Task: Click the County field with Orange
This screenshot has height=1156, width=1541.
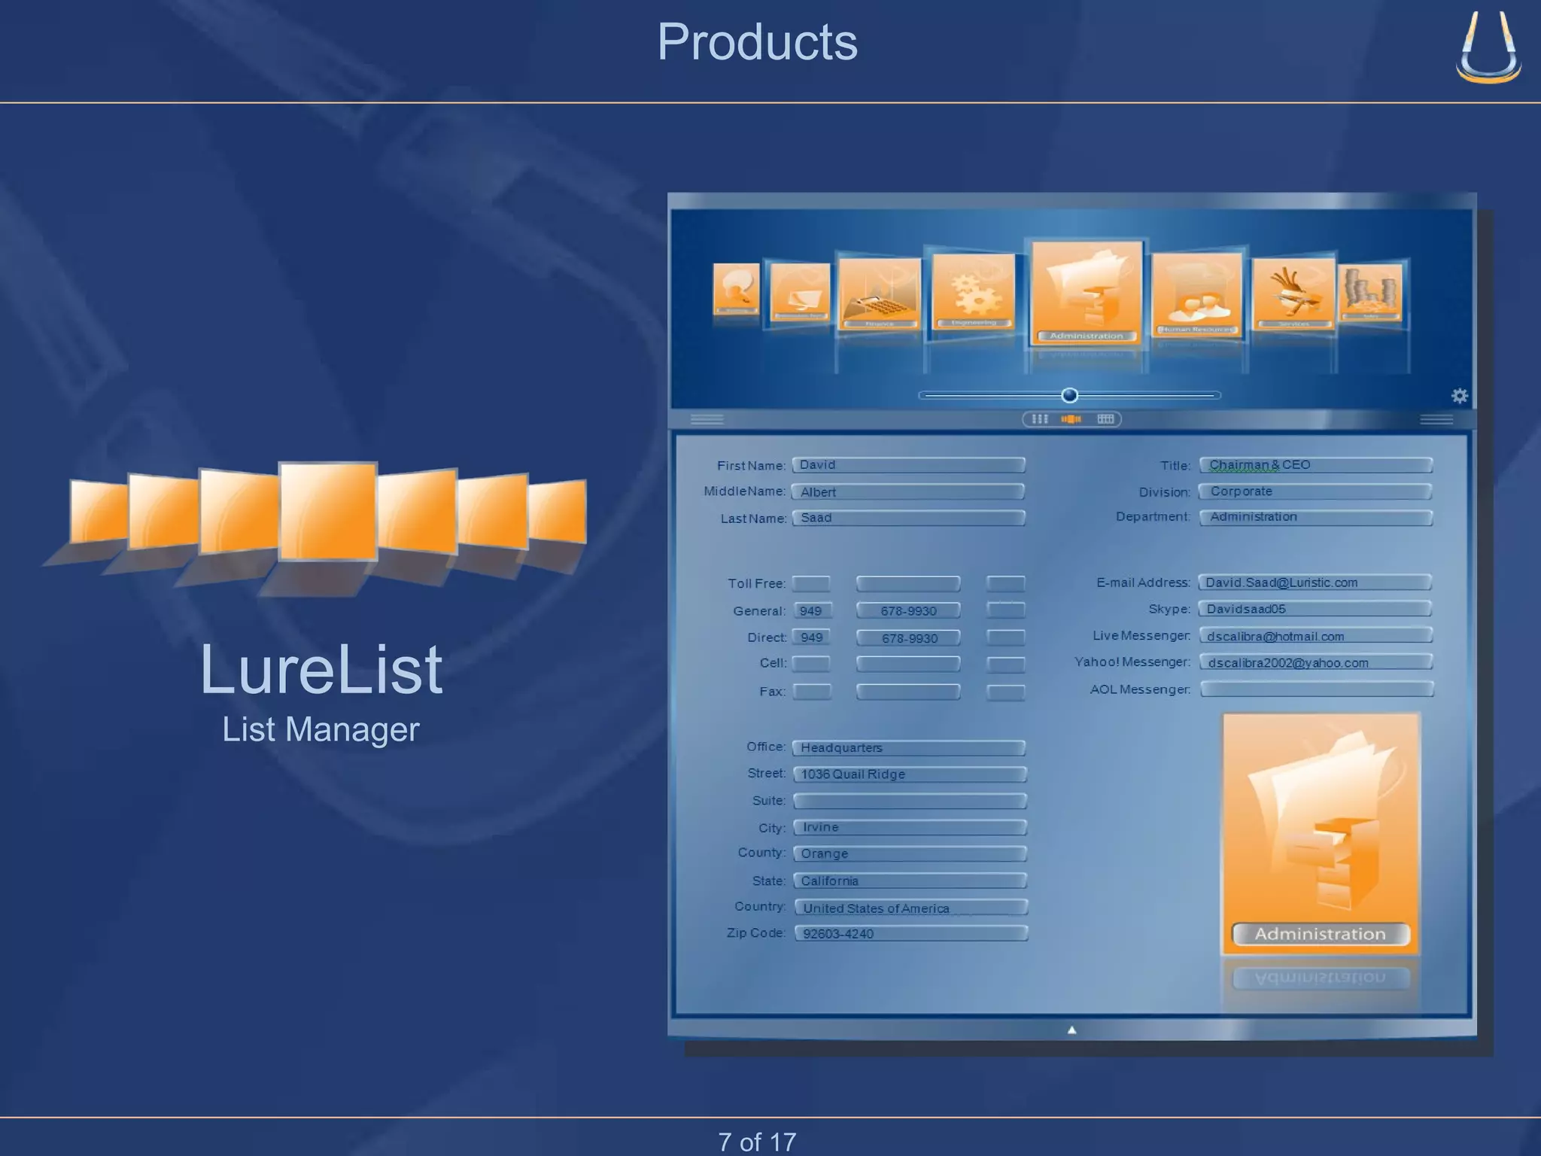Action: pyautogui.click(x=910, y=853)
